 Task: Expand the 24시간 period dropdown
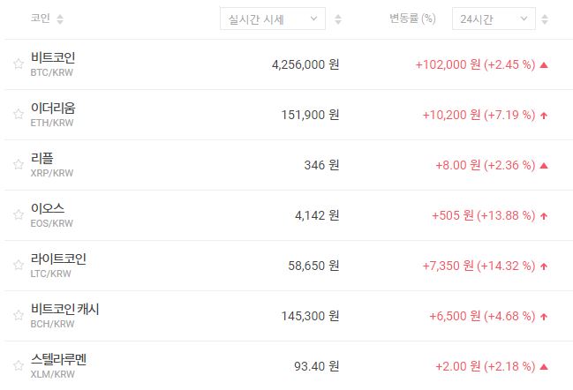(x=493, y=19)
